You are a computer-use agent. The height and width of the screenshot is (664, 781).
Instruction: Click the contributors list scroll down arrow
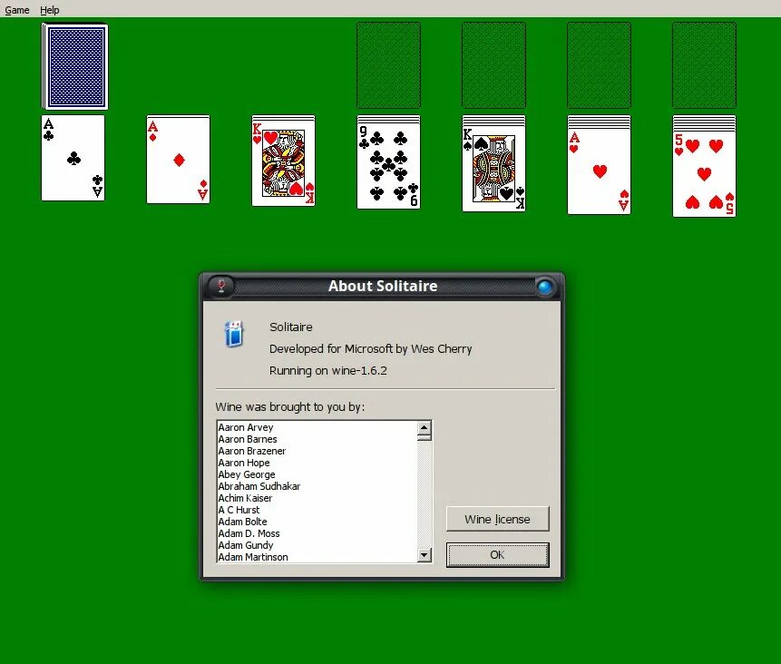(x=425, y=554)
